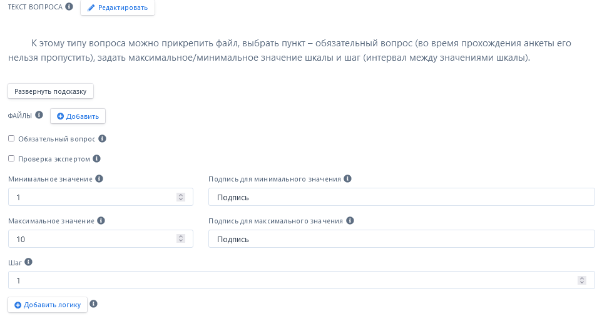Show info tooltip for Шаг
Image resolution: width=602 pixels, height=316 pixels.
tap(28, 262)
